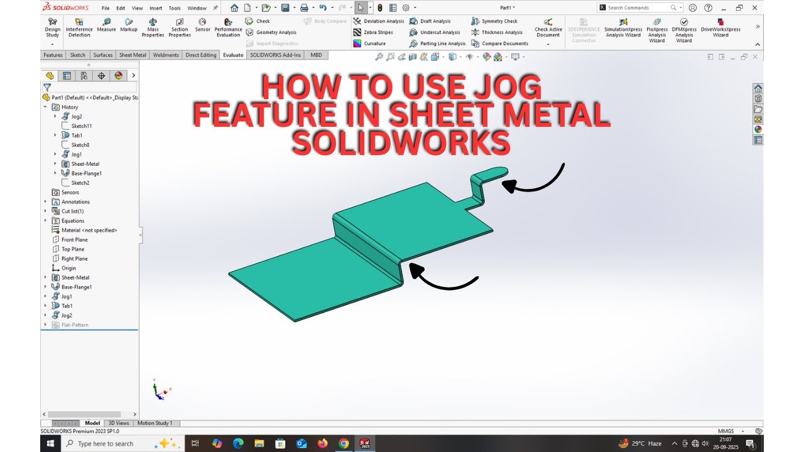This screenshot has height=452, width=804.
Task: Open Section Properties
Action: tap(180, 28)
